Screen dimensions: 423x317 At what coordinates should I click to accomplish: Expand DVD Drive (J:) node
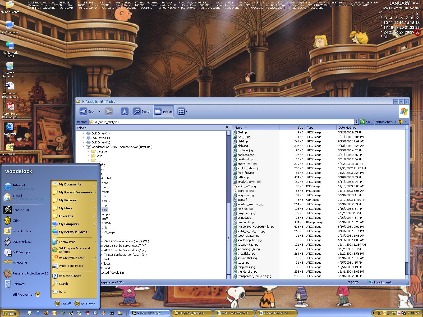click(84, 138)
